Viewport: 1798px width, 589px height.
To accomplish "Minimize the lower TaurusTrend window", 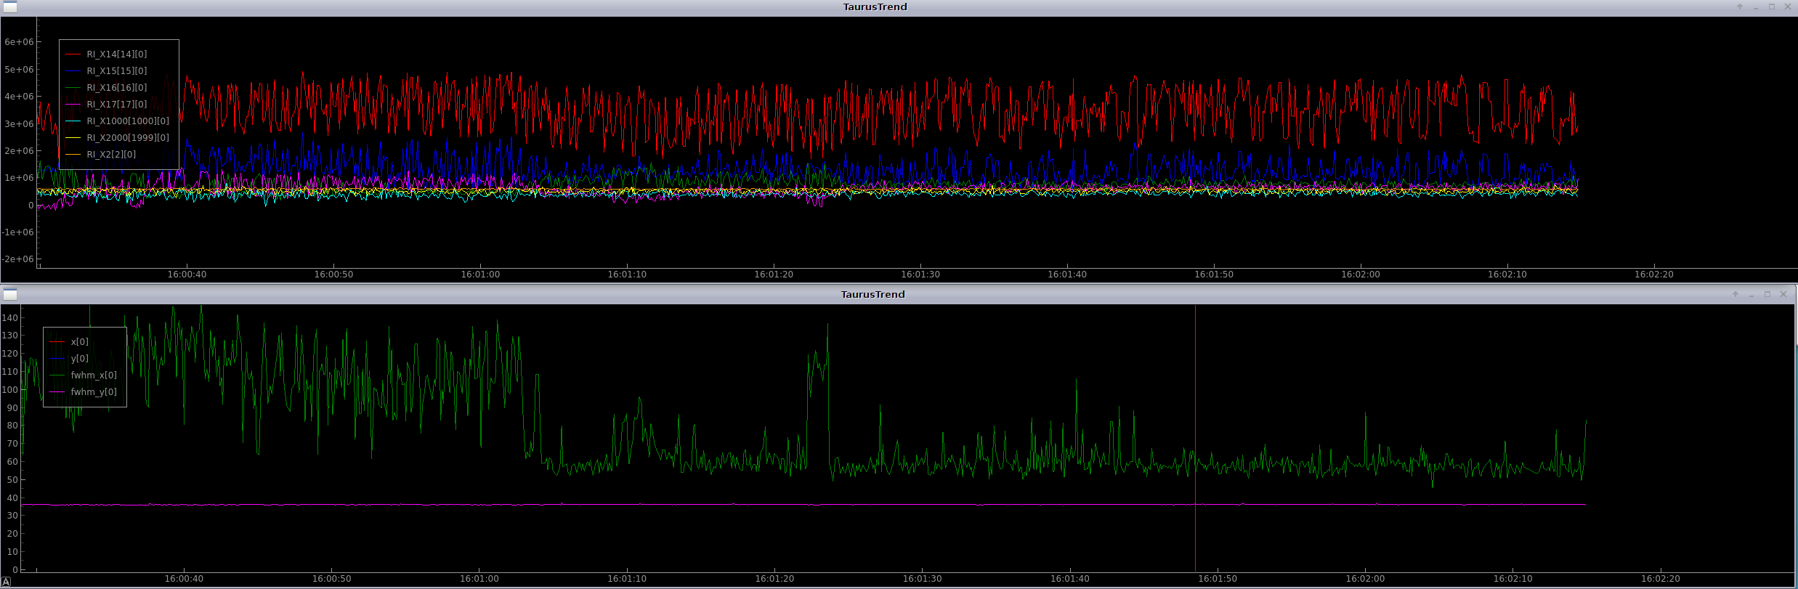I will pos(1752,294).
